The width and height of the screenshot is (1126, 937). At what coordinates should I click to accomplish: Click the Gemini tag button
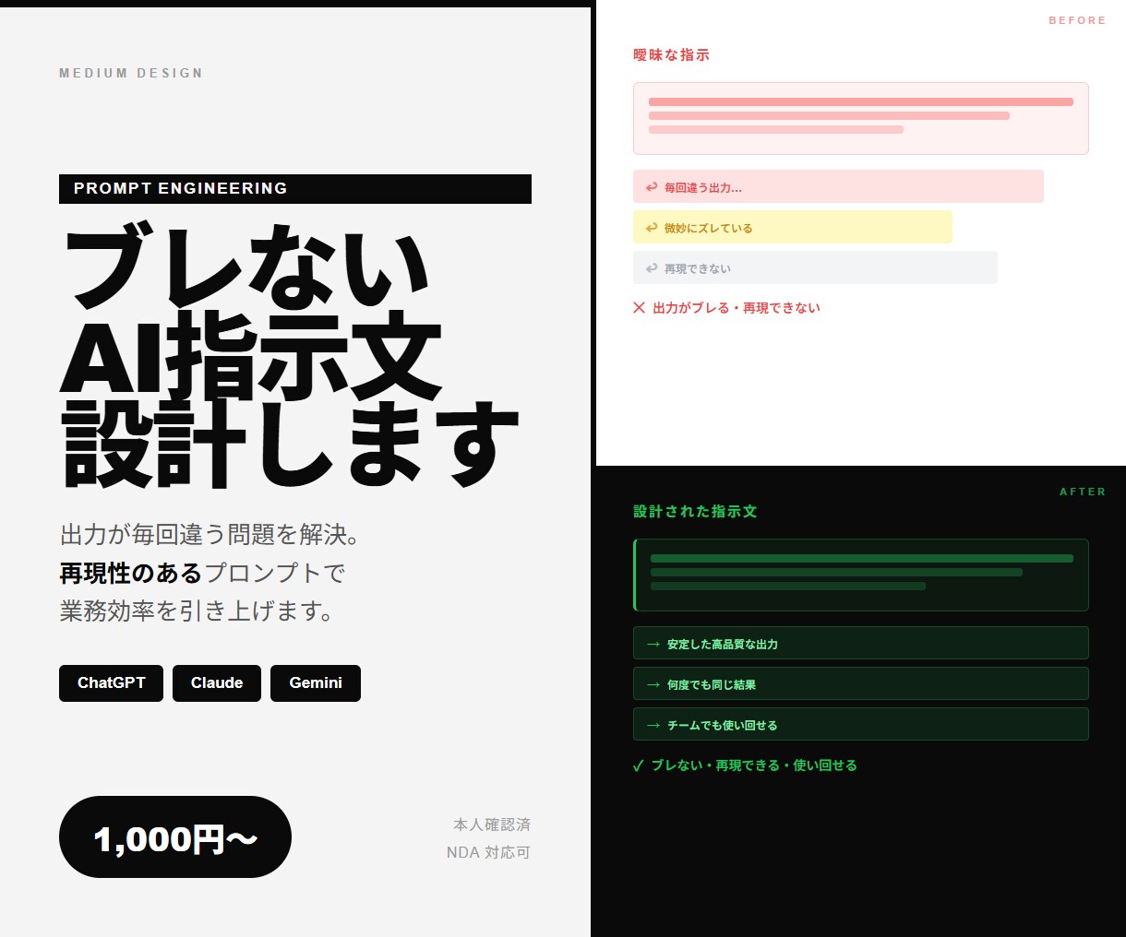coord(316,683)
